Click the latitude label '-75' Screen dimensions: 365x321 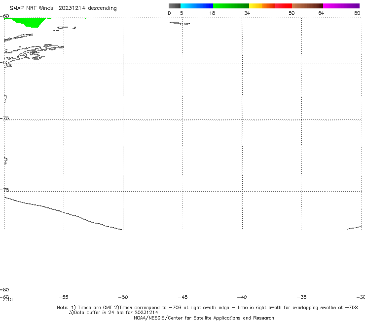[x=4, y=190]
